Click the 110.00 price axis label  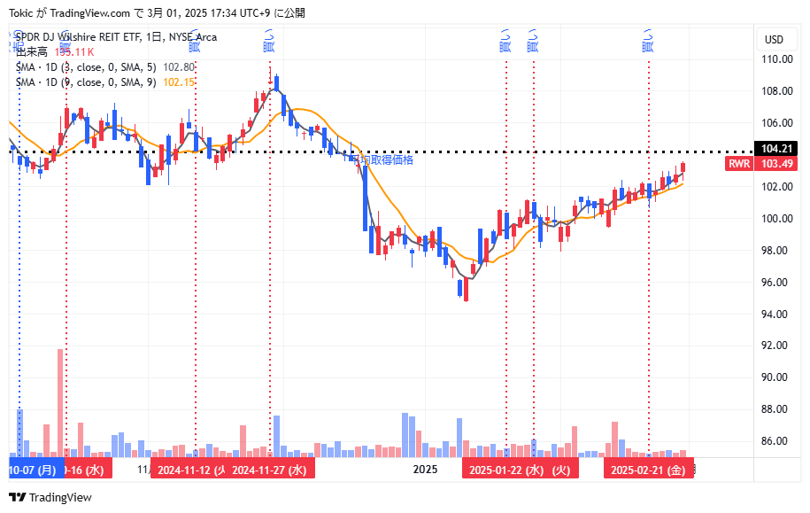pyautogui.click(x=777, y=59)
